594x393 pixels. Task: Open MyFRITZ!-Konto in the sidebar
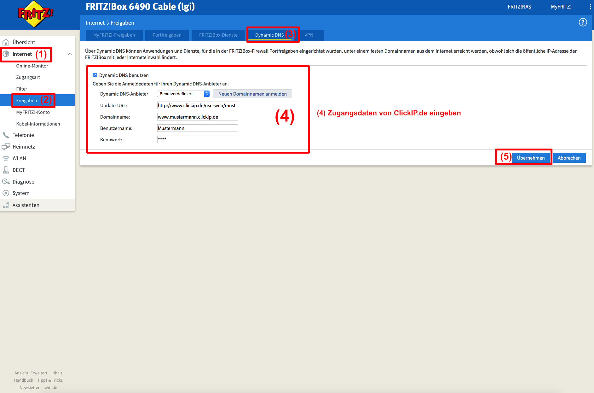coord(33,112)
